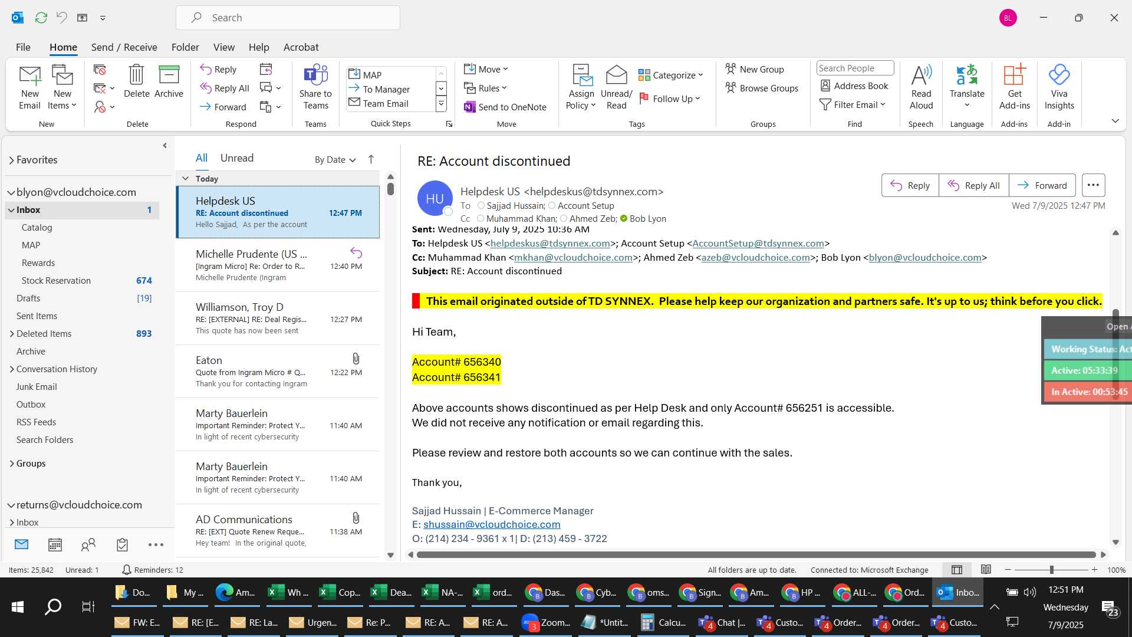Switch to Calendar view icon

55,544
